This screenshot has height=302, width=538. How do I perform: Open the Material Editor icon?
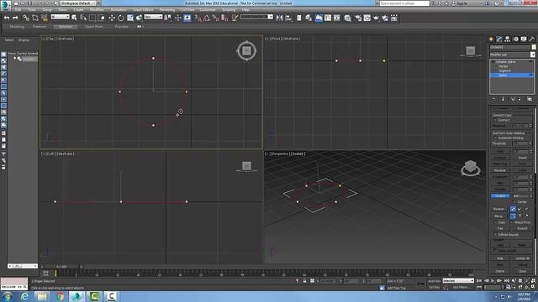coord(347,18)
